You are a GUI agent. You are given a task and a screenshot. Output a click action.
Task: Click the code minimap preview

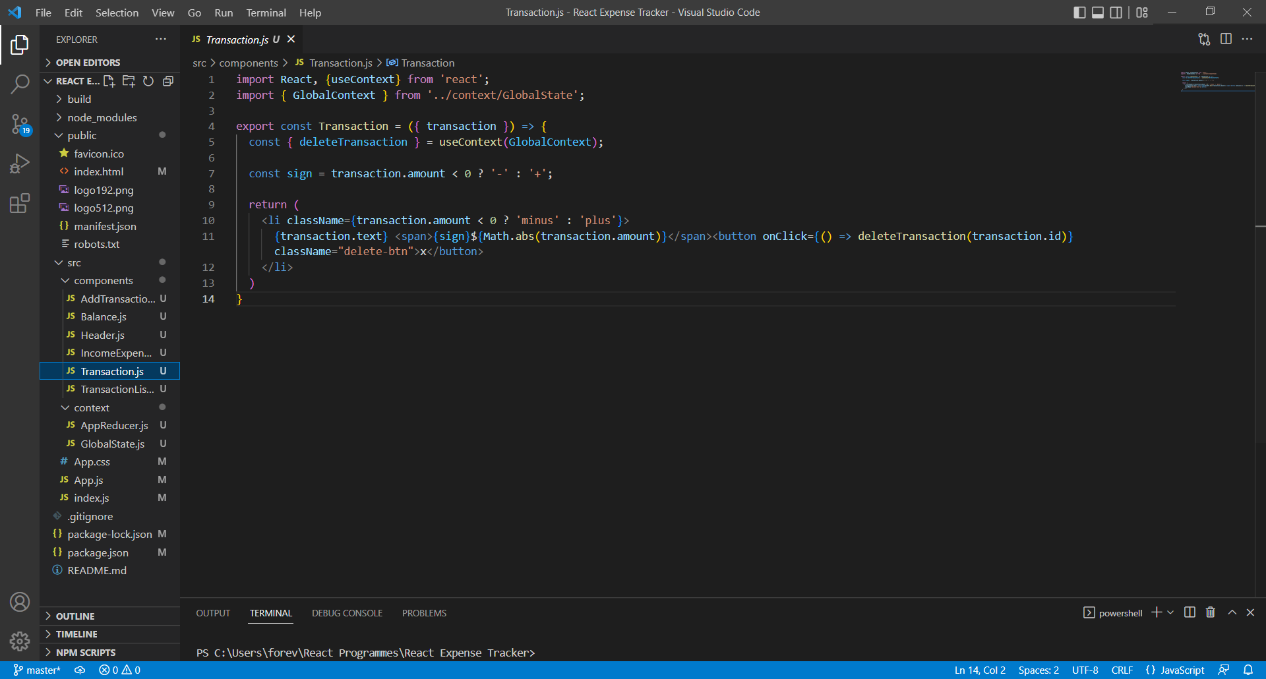[1217, 80]
